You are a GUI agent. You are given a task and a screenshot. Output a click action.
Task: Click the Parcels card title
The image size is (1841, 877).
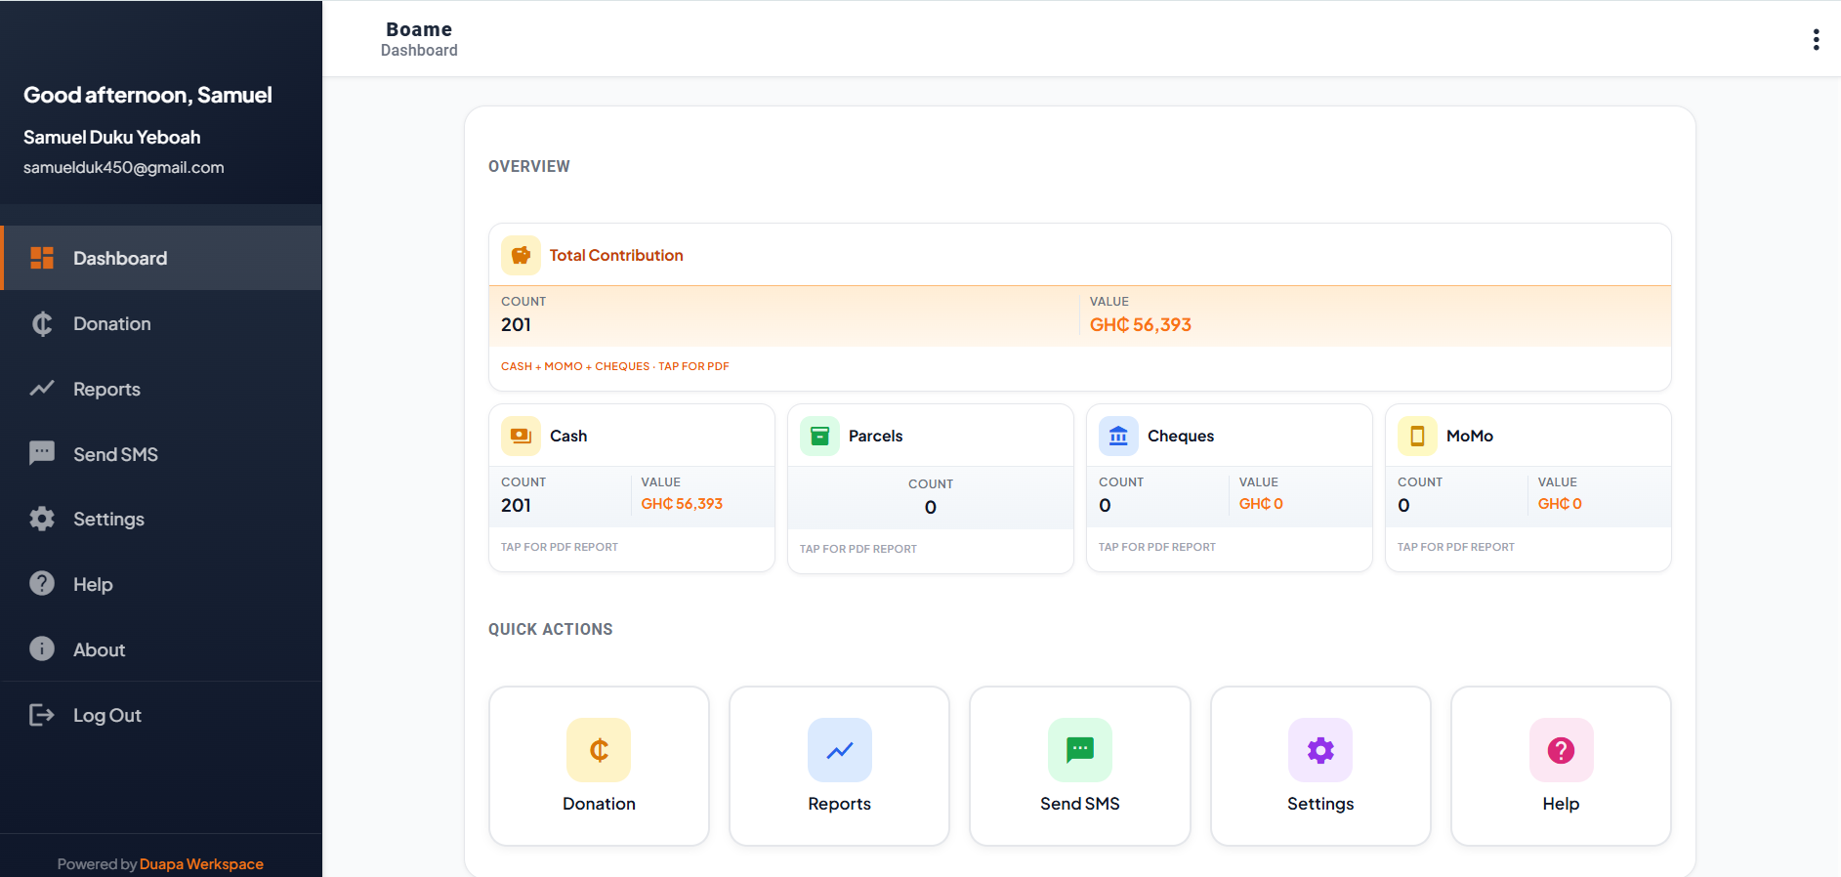coord(875,436)
